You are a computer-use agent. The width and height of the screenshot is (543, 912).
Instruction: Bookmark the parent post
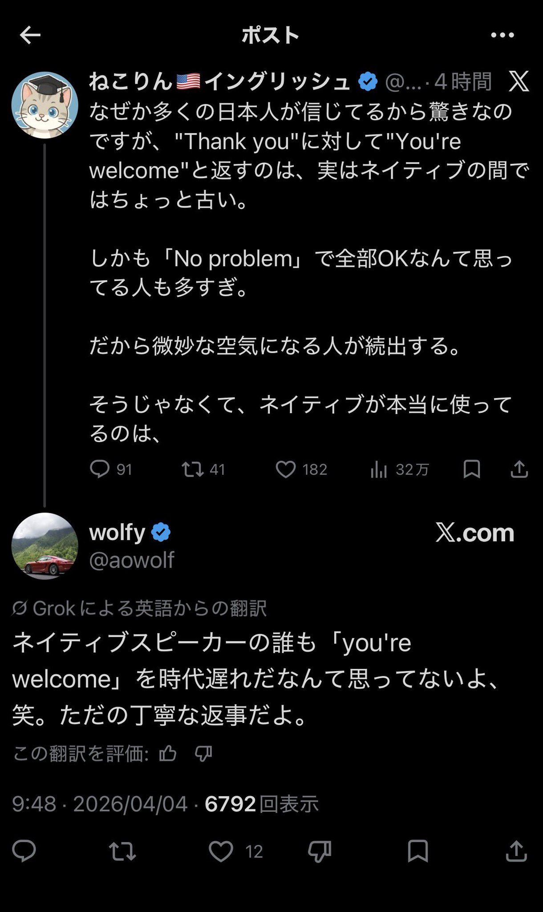[x=472, y=469]
